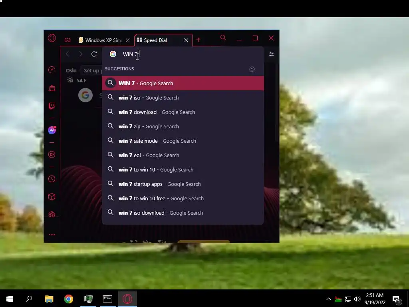
Task: Choose win 7 to win 10 free suggestion
Action: 183,198
